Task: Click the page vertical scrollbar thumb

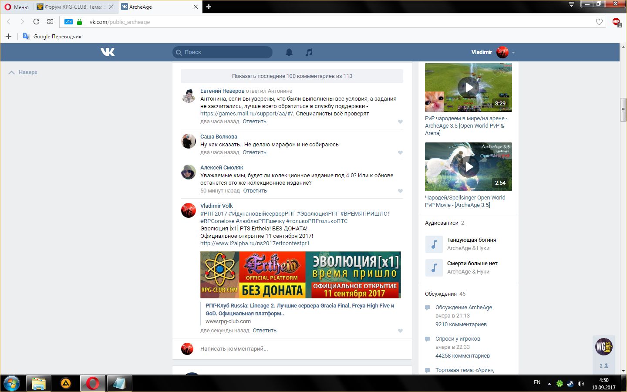Action: (x=624, y=110)
